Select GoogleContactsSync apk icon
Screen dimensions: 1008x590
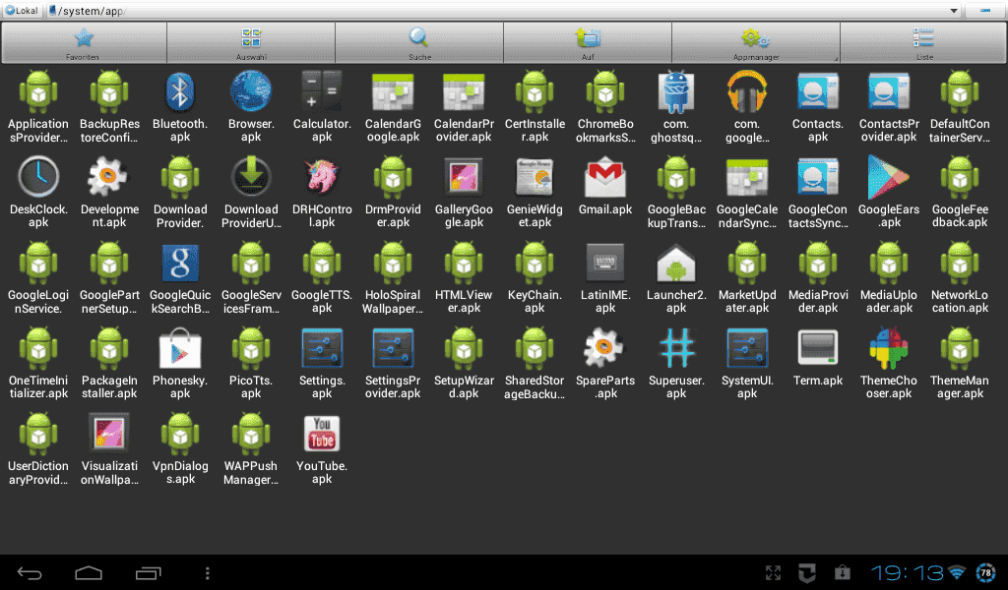pyautogui.click(x=818, y=177)
